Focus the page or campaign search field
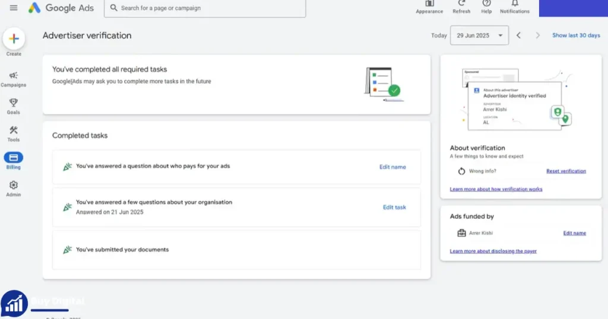 click(x=205, y=8)
